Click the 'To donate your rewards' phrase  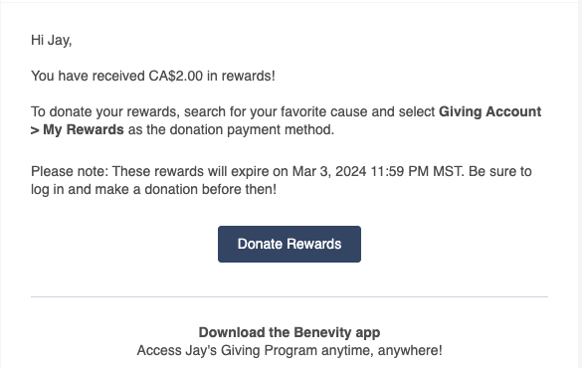pos(105,111)
